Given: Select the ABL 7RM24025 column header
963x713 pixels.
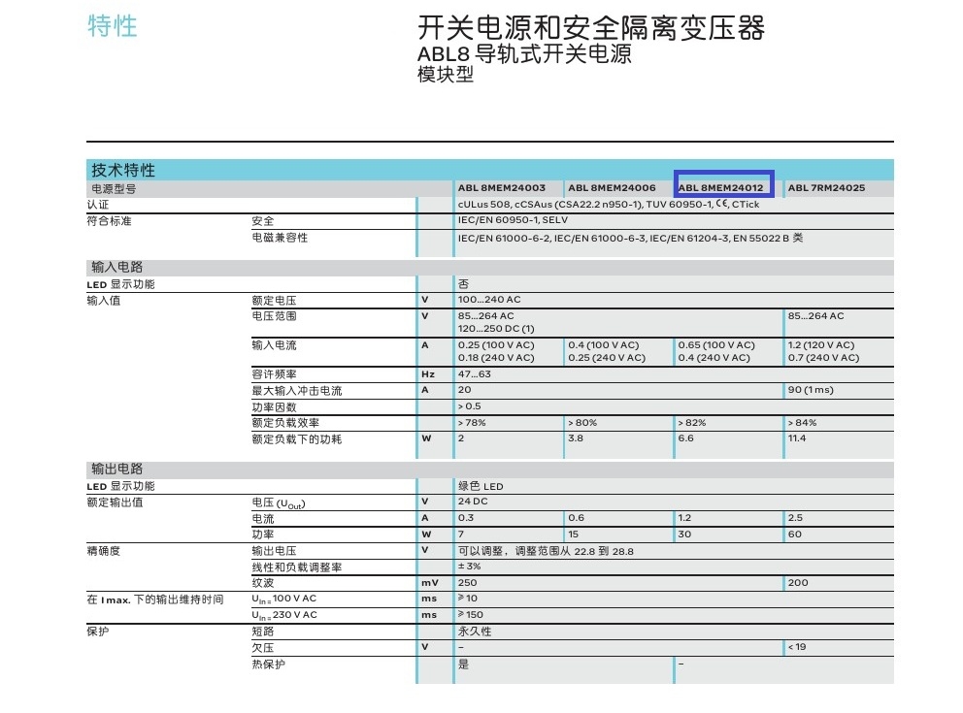Looking at the screenshot, I should click(x=826, y=188).
